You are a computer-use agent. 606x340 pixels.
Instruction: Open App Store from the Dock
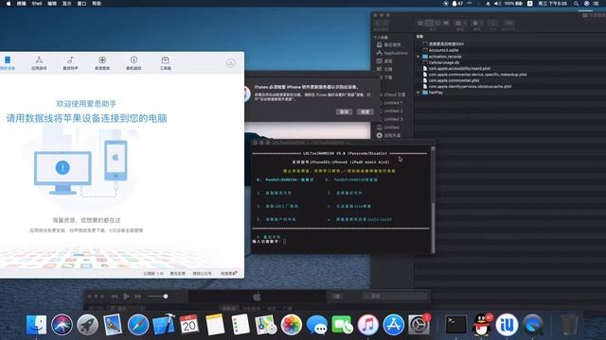point(394,325)
